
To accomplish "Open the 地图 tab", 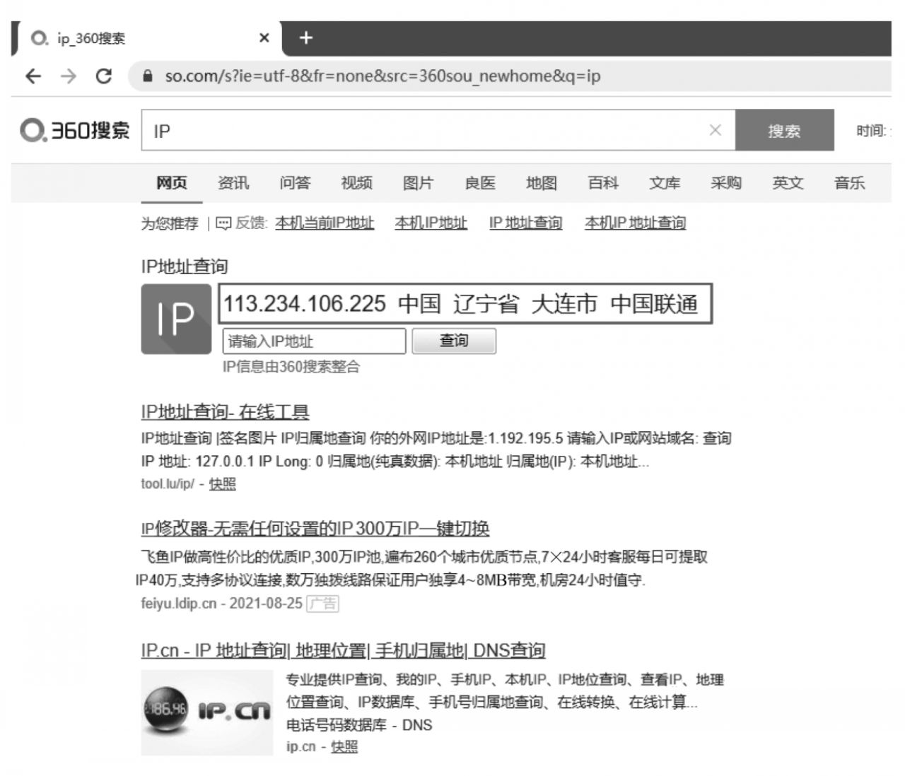I will [542, 183].
